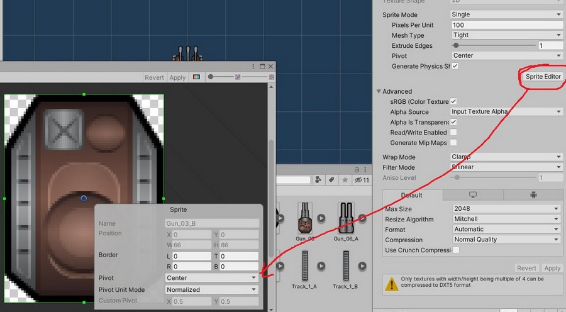Click the search by label tag icon

(331, 181)
